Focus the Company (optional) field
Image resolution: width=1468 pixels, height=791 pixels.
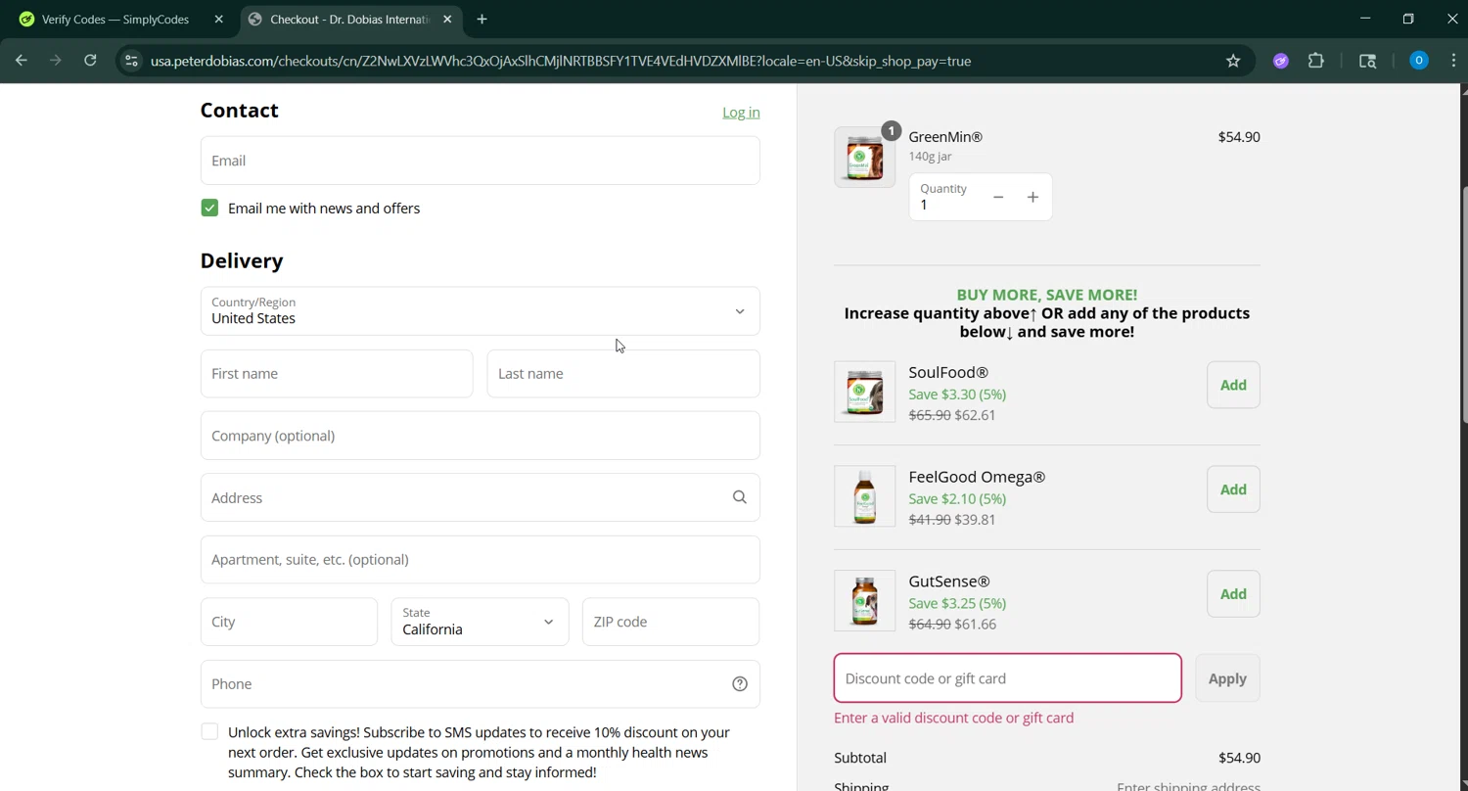[x=480, y=436]
